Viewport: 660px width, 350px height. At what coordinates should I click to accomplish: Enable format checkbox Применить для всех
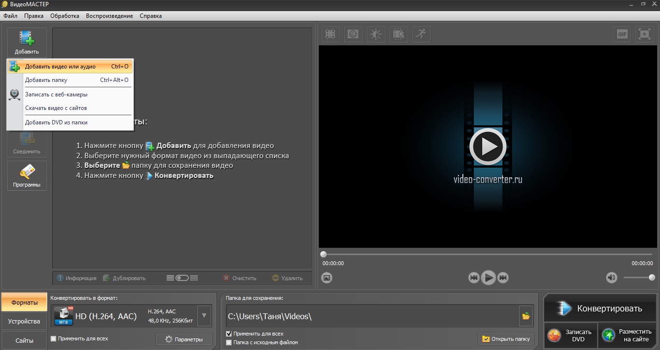point(54,338)
